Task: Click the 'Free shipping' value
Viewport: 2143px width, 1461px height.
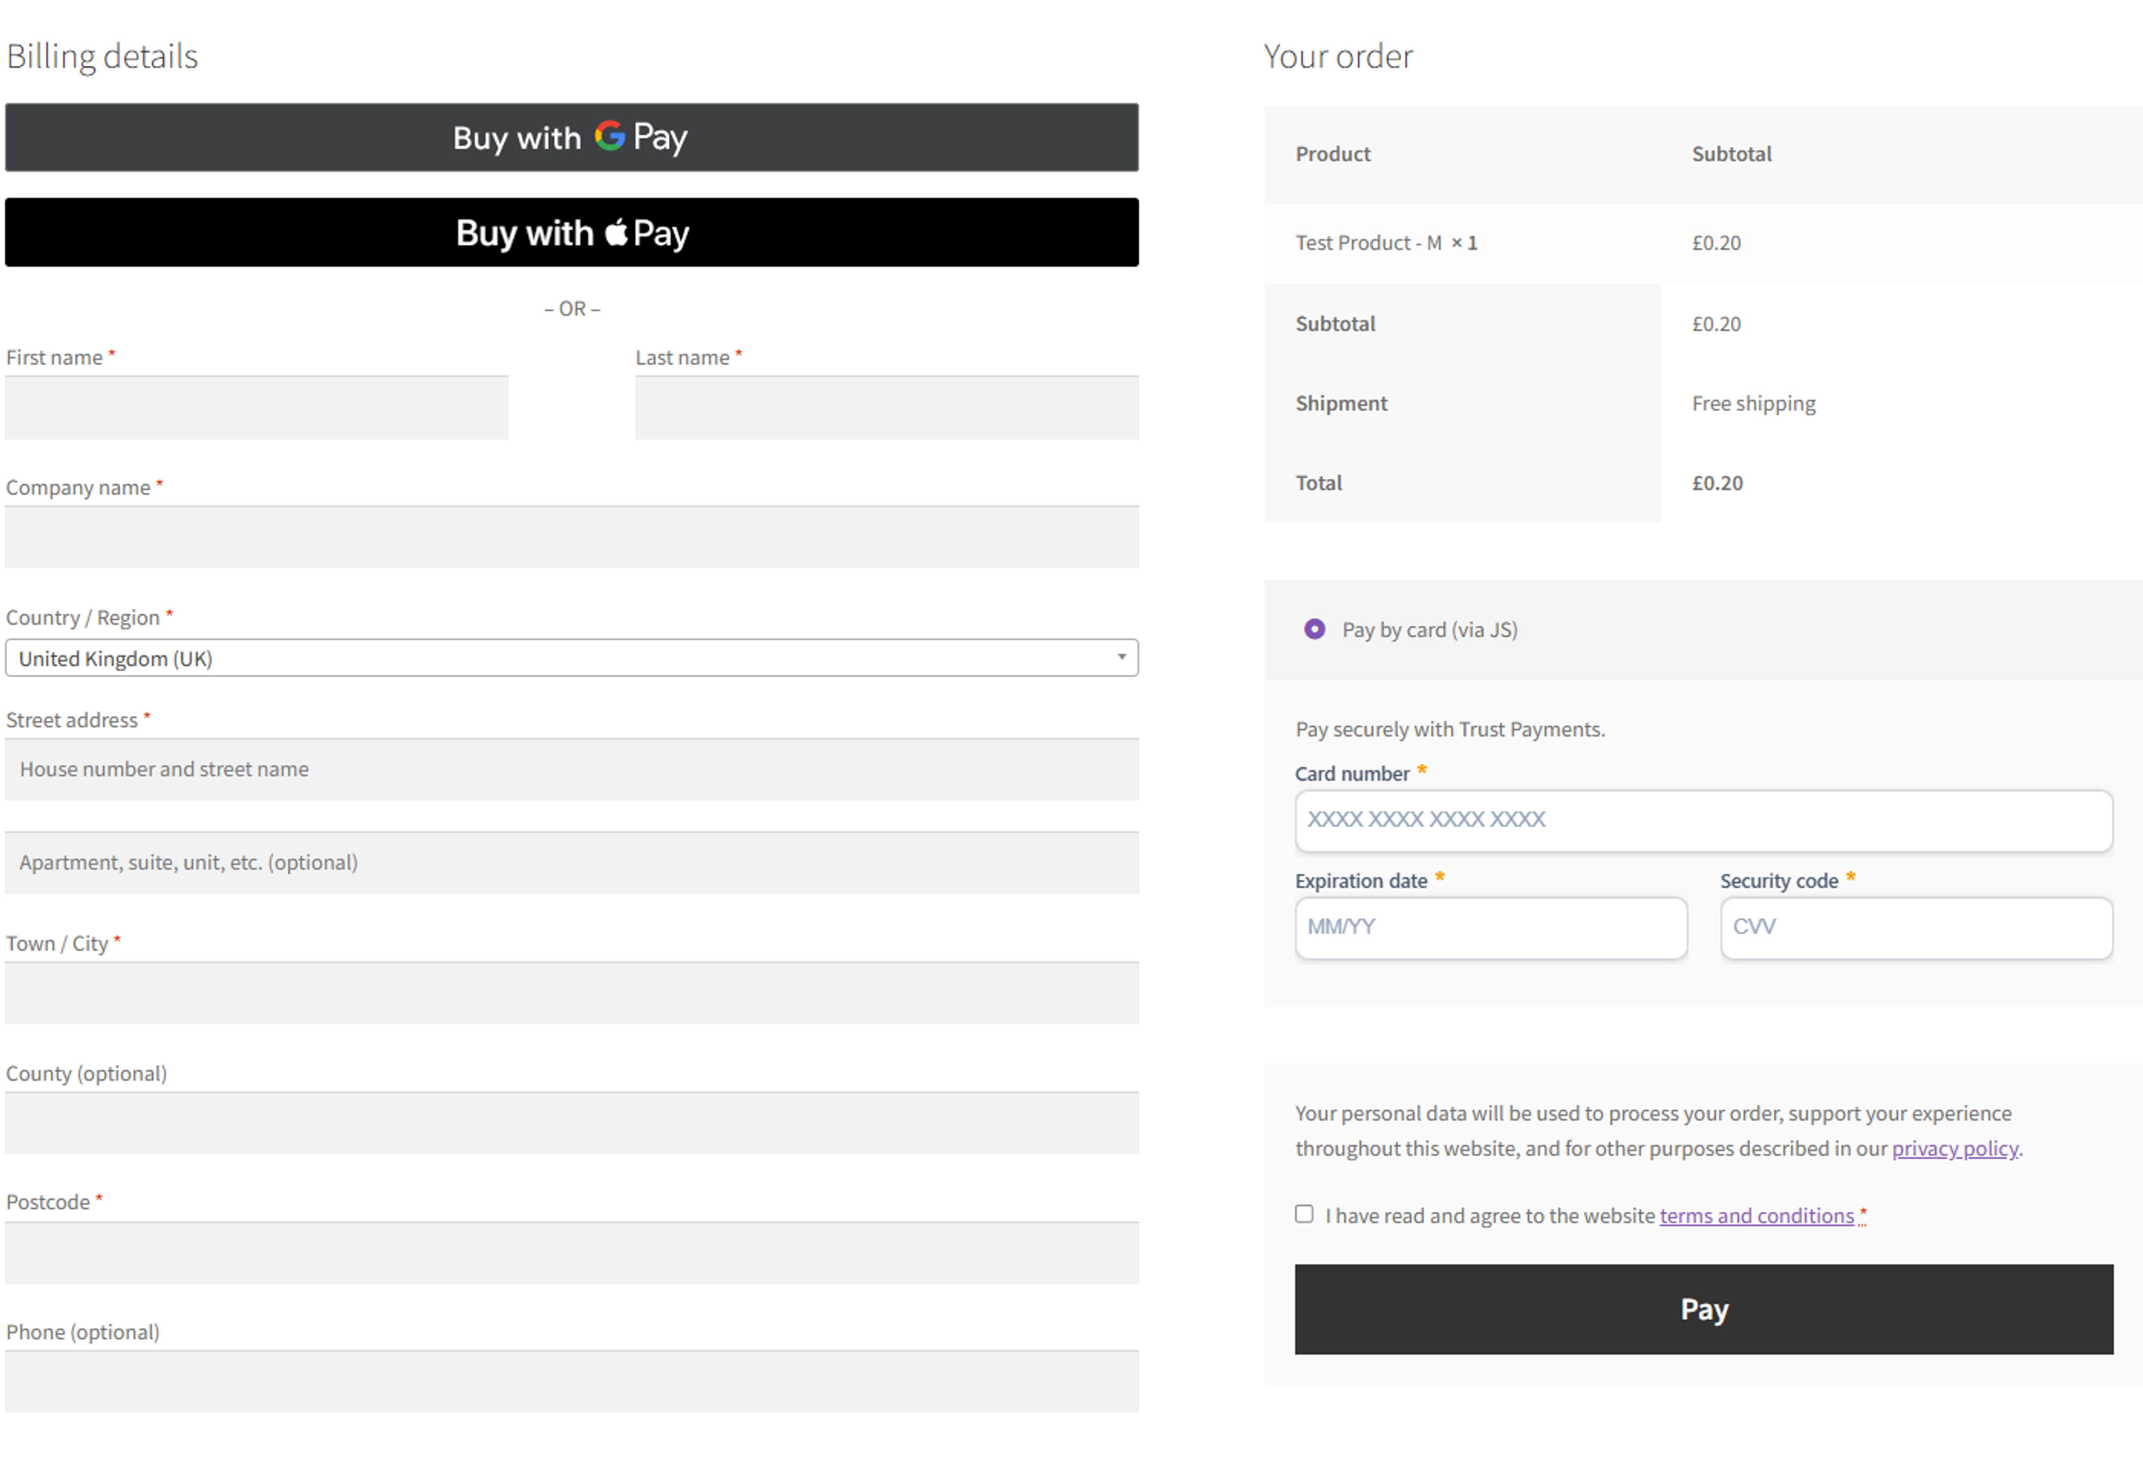Action: click(1754, 404)
